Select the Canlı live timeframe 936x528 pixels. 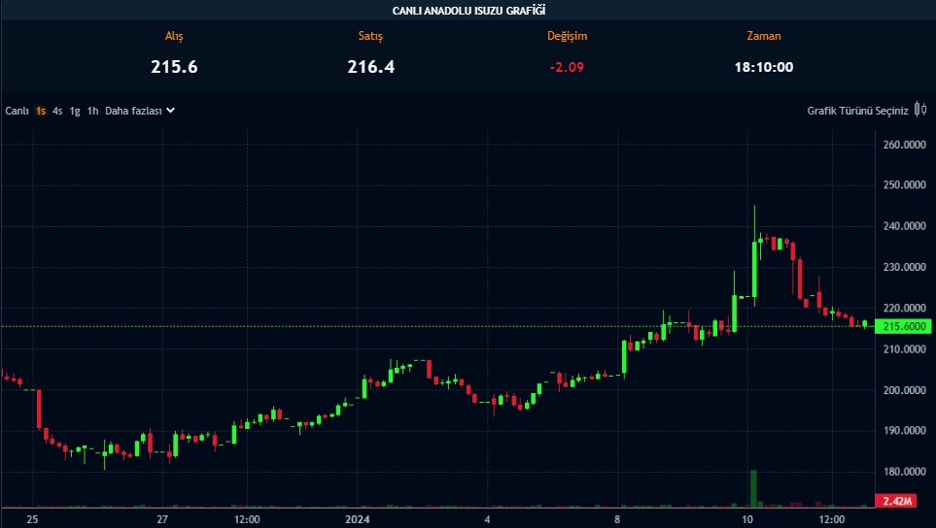tap(17, 111)
